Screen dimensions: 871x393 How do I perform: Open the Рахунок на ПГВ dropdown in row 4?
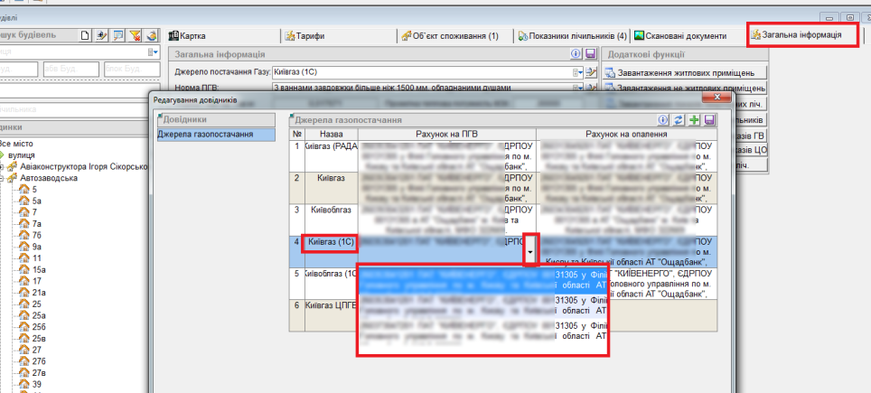pyautogui.click(x=531, y=249)
